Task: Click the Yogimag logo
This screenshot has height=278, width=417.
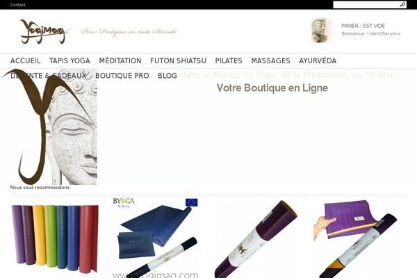Action: tap(42, 32)
